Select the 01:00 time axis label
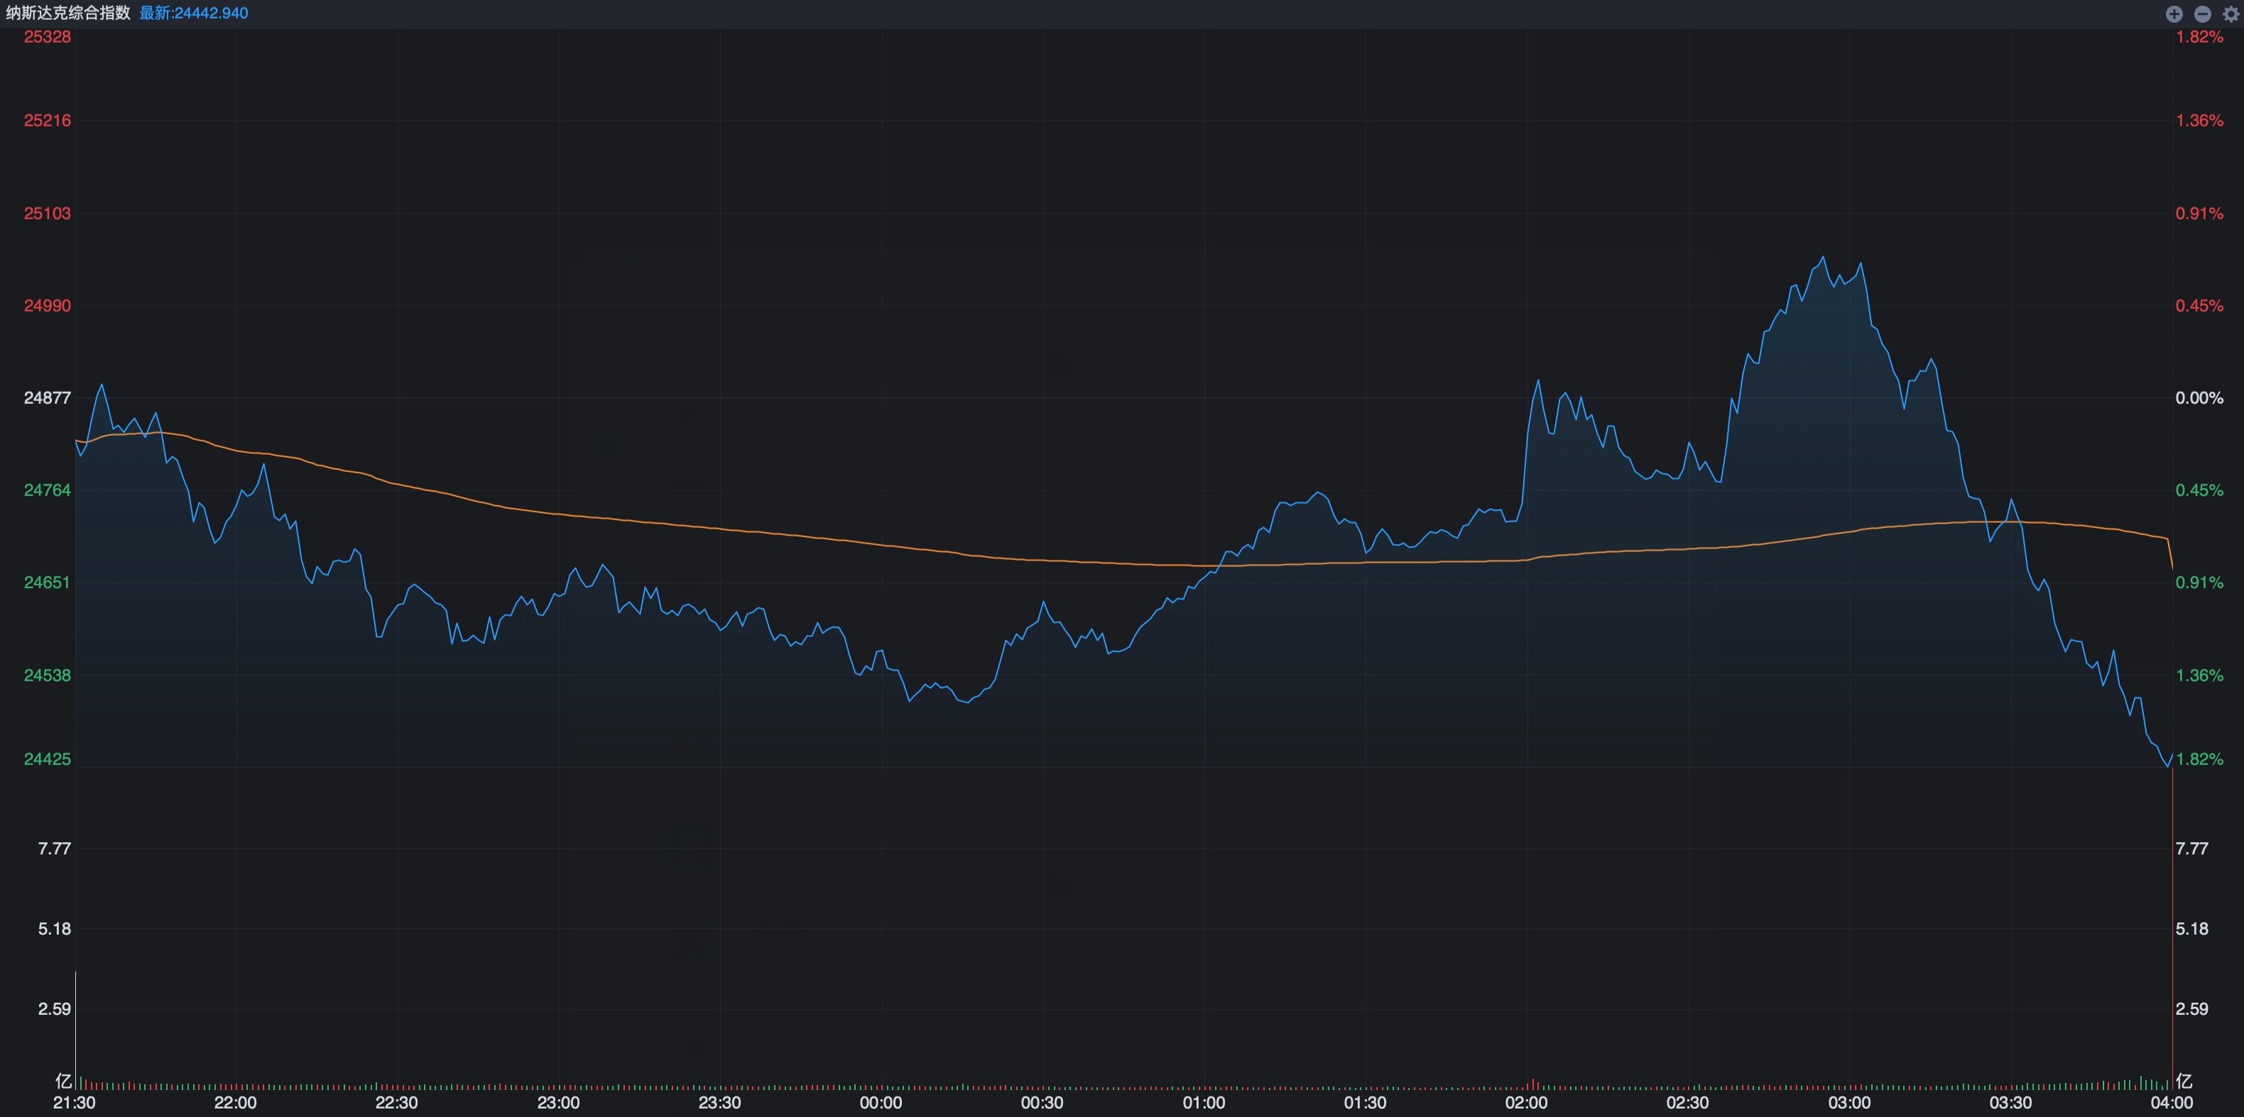The height and width of the screenshot is (1117, 2244). pyautogui.click(x=1204, y=1103)
